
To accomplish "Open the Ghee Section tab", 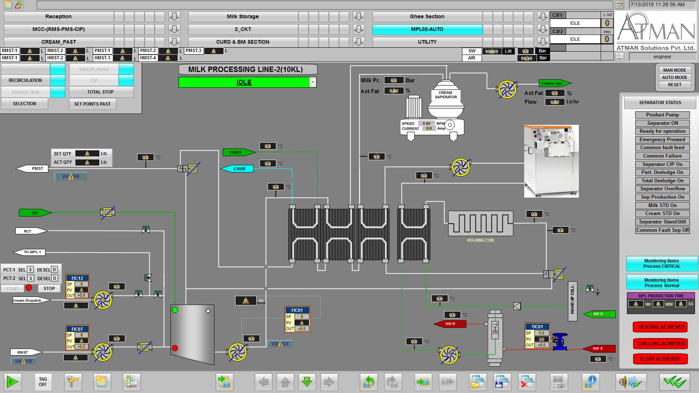I will [427, 17].
